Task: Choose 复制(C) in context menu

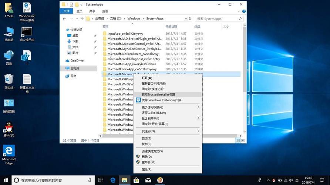Action: (x=168, y=144)
